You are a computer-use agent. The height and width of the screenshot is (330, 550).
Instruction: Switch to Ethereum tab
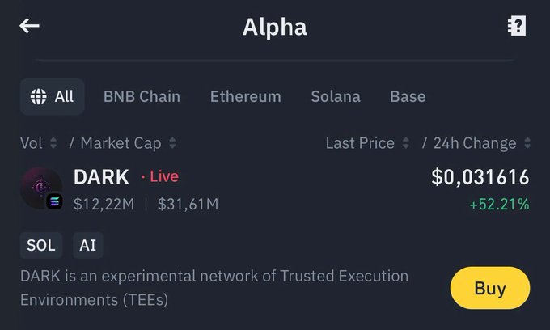(245, 97)
